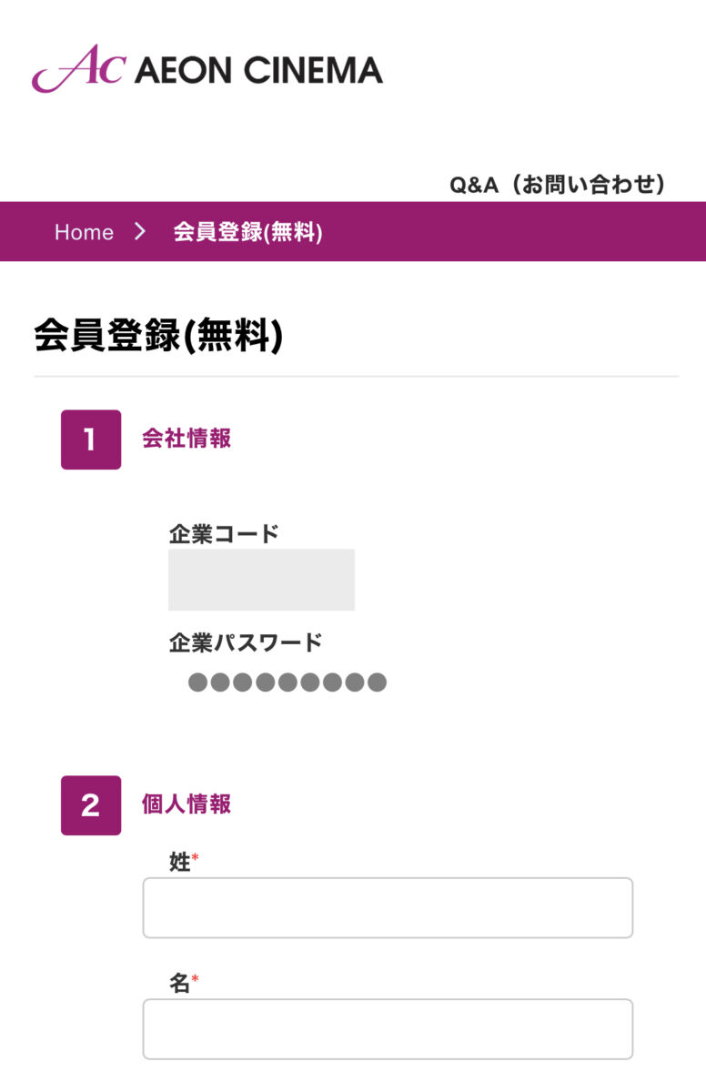Focus the gray 企業コード field
Screen dimensions: 706x1092
tap(261, 580)
